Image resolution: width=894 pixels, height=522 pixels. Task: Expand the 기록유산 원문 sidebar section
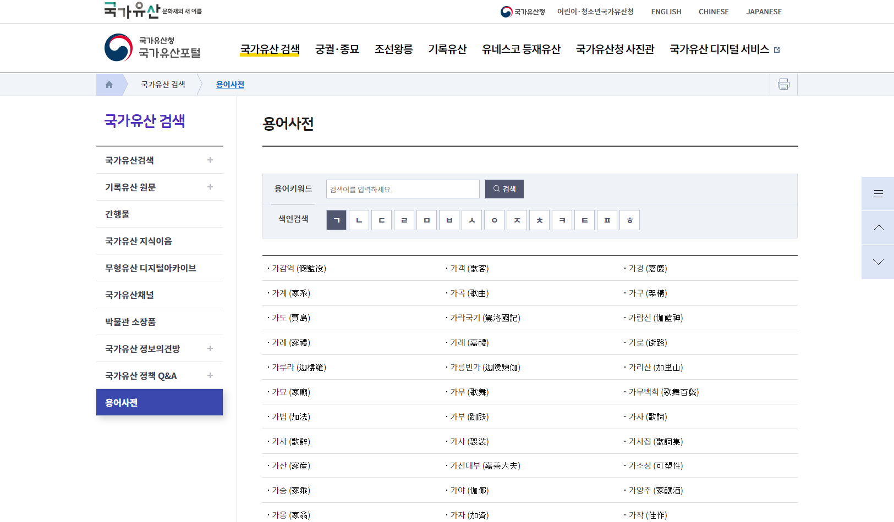pos(210,187)
